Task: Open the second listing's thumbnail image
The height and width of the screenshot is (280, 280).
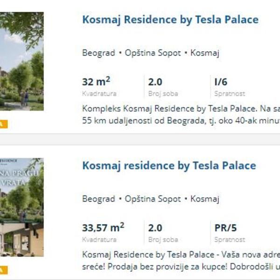Action: (x=21, y=207)
